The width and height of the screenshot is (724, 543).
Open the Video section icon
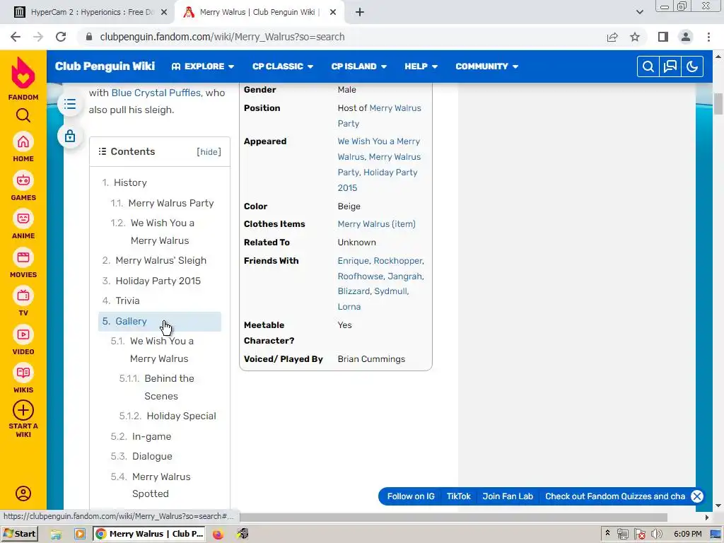[x=23, y=334]
